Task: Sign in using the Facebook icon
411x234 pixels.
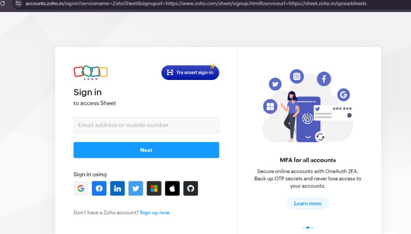Action: point(99,188)
